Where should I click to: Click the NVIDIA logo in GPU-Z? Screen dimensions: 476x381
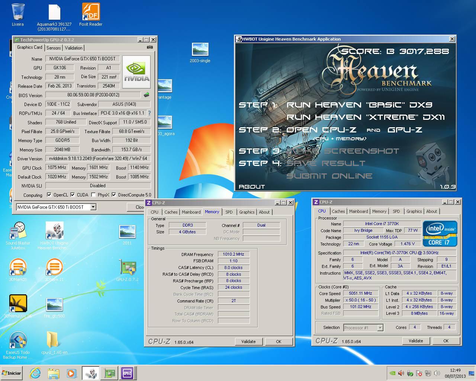pos(136,72)
